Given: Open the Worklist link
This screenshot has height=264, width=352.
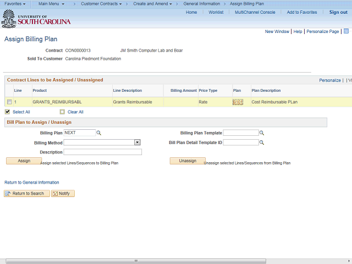Looking at the screenshot, I should pos(216,12).
